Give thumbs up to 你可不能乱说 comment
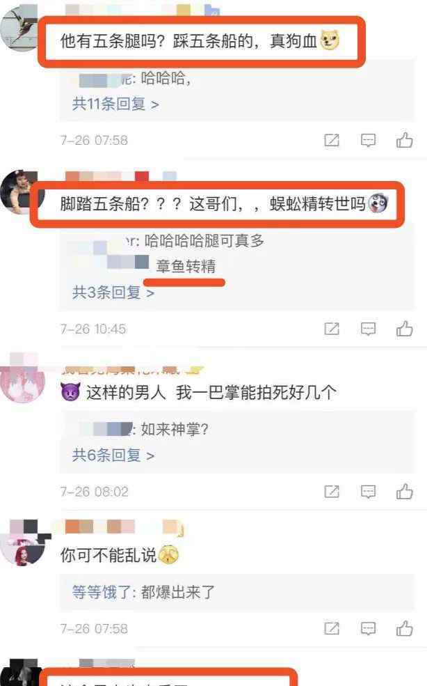 [x=404, y=629]
